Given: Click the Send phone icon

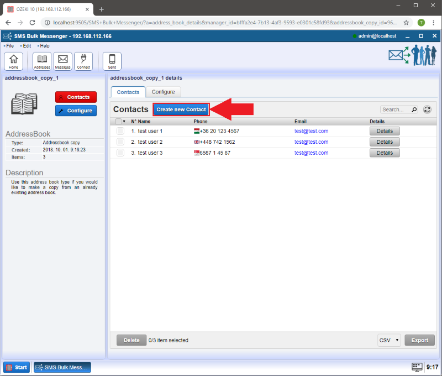Looking at the screenshot, I should [x=112, y=61].
